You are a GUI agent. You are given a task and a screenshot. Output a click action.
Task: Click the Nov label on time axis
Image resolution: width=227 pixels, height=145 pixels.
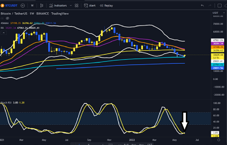pyautogui.click(x=109, y=140)
